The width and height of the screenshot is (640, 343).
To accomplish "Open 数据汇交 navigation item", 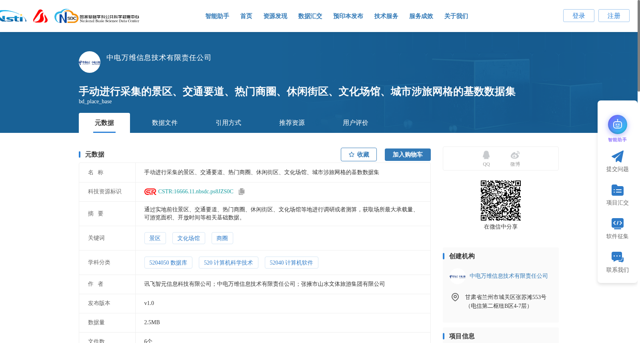I will tap(310, 16).
